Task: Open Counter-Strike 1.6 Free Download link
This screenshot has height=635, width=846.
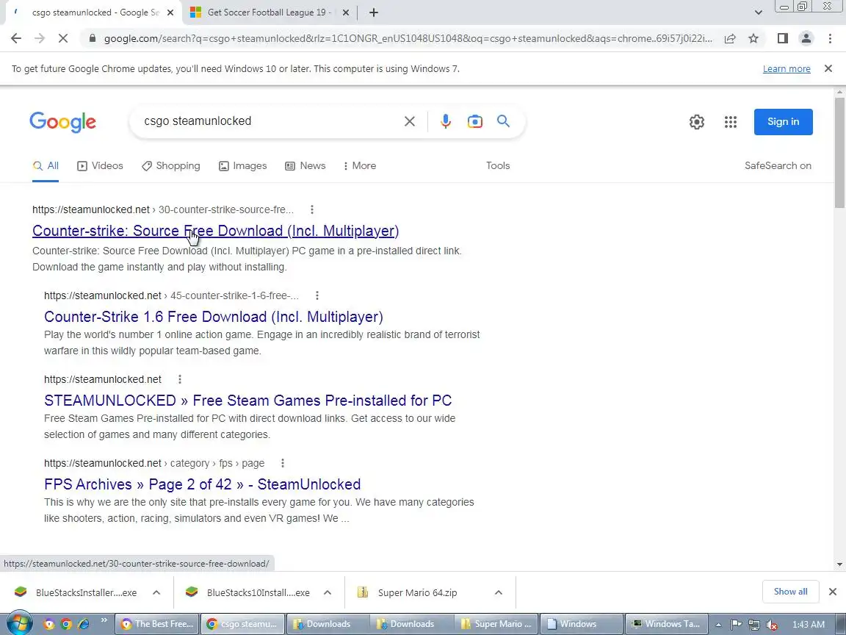Action: tap(214, 317)
